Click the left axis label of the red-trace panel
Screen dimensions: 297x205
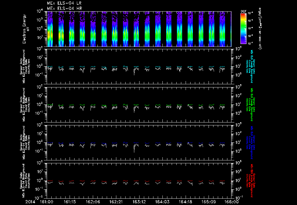[25, 181]
